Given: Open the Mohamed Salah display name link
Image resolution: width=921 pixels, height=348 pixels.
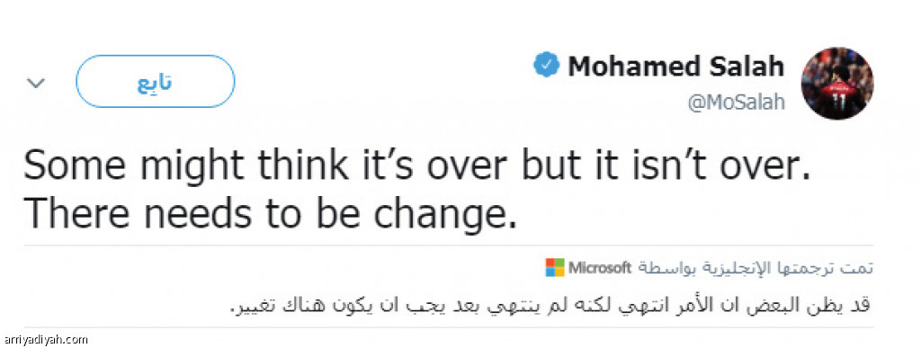Looking at the screenshot, I should 675,66.
